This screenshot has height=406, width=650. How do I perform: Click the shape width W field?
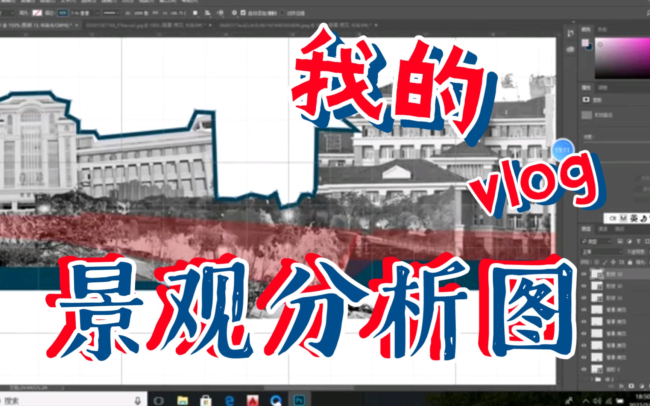(x=141, y=13)
